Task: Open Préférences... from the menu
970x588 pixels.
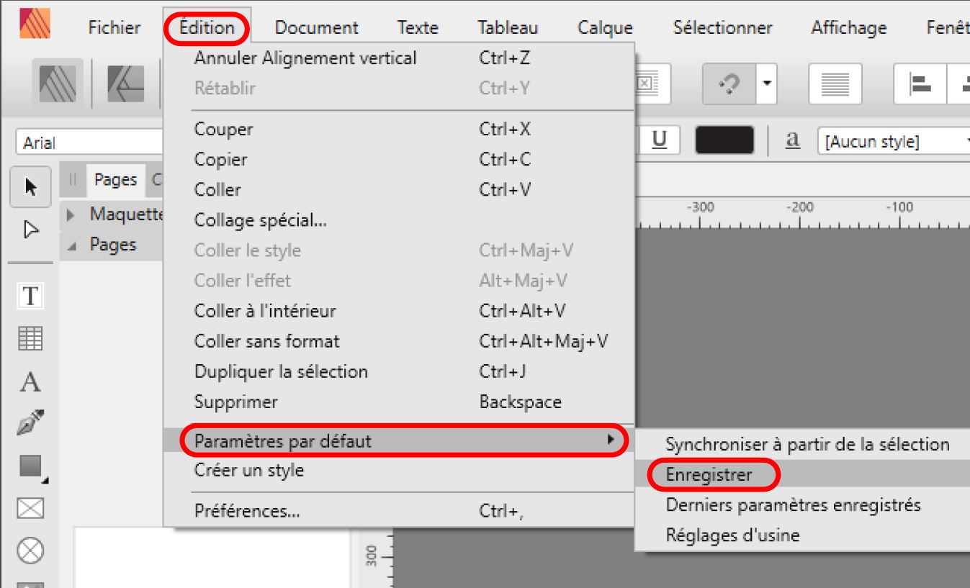Action: click(x=399, y=512)
